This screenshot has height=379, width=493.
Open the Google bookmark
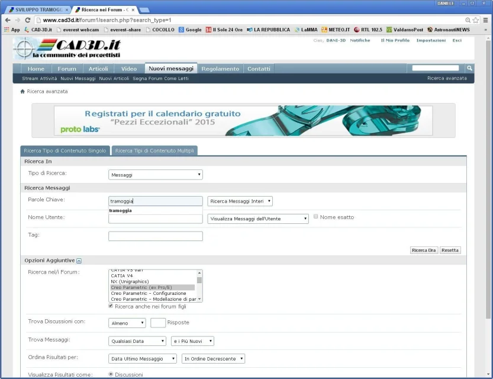(x=190, y=30)
